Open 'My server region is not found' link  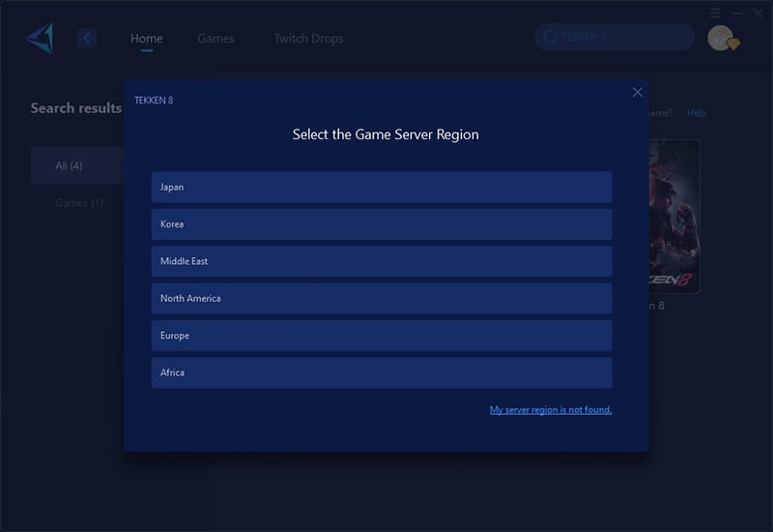551,409
